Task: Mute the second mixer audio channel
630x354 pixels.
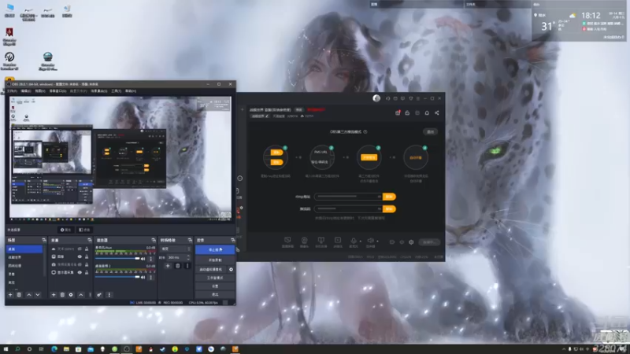Action: (143, 277)
